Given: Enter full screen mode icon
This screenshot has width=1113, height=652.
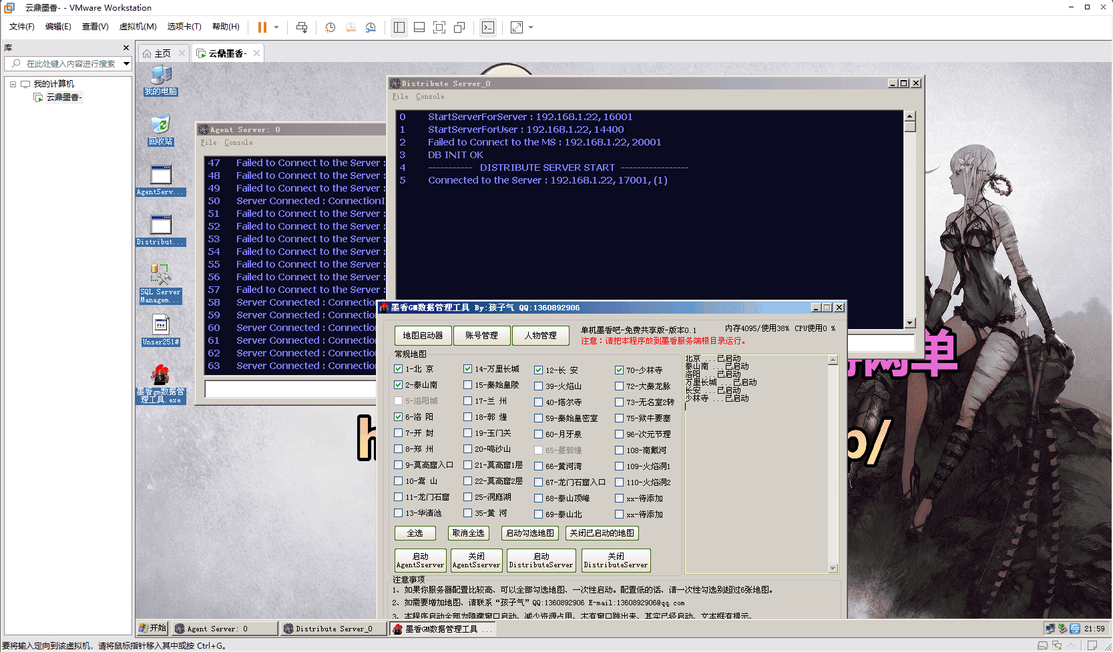Looking at the screenshot, I should tap(439, 27).
